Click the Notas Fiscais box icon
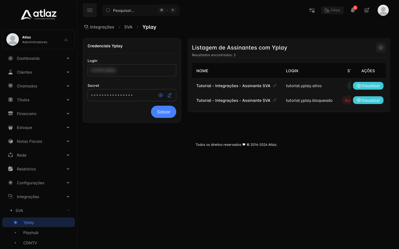This screenshot has width=399, height=249. click(11, 141)
